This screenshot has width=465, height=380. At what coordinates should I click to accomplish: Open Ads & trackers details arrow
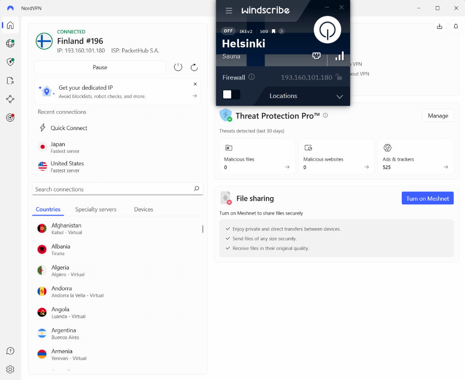tap(446, 167)
